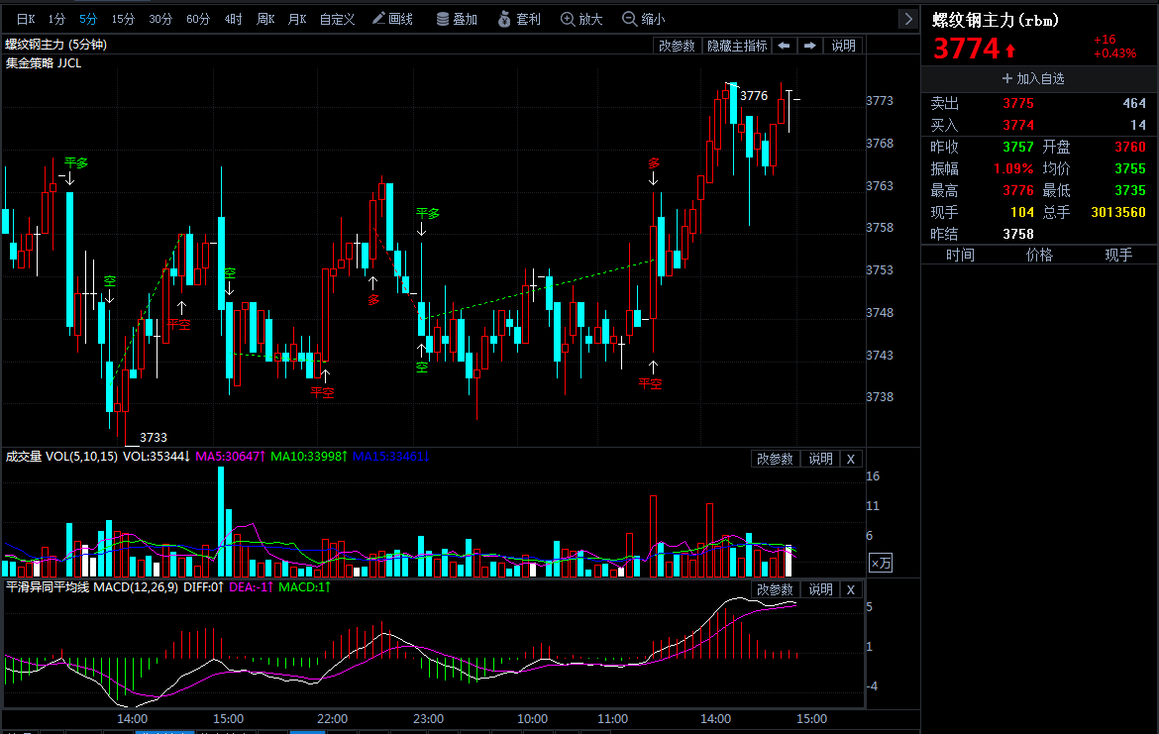Click the 3774 last price
The height and width of the screenshot is (734, 1159).
967,50
